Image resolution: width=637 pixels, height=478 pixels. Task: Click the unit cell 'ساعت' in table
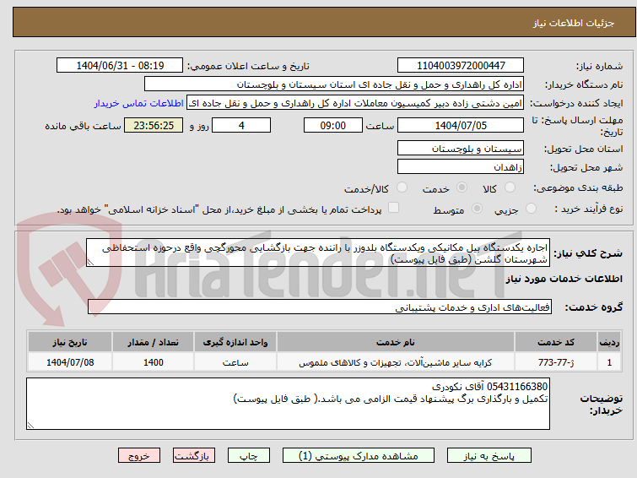(x=235, y=362)
